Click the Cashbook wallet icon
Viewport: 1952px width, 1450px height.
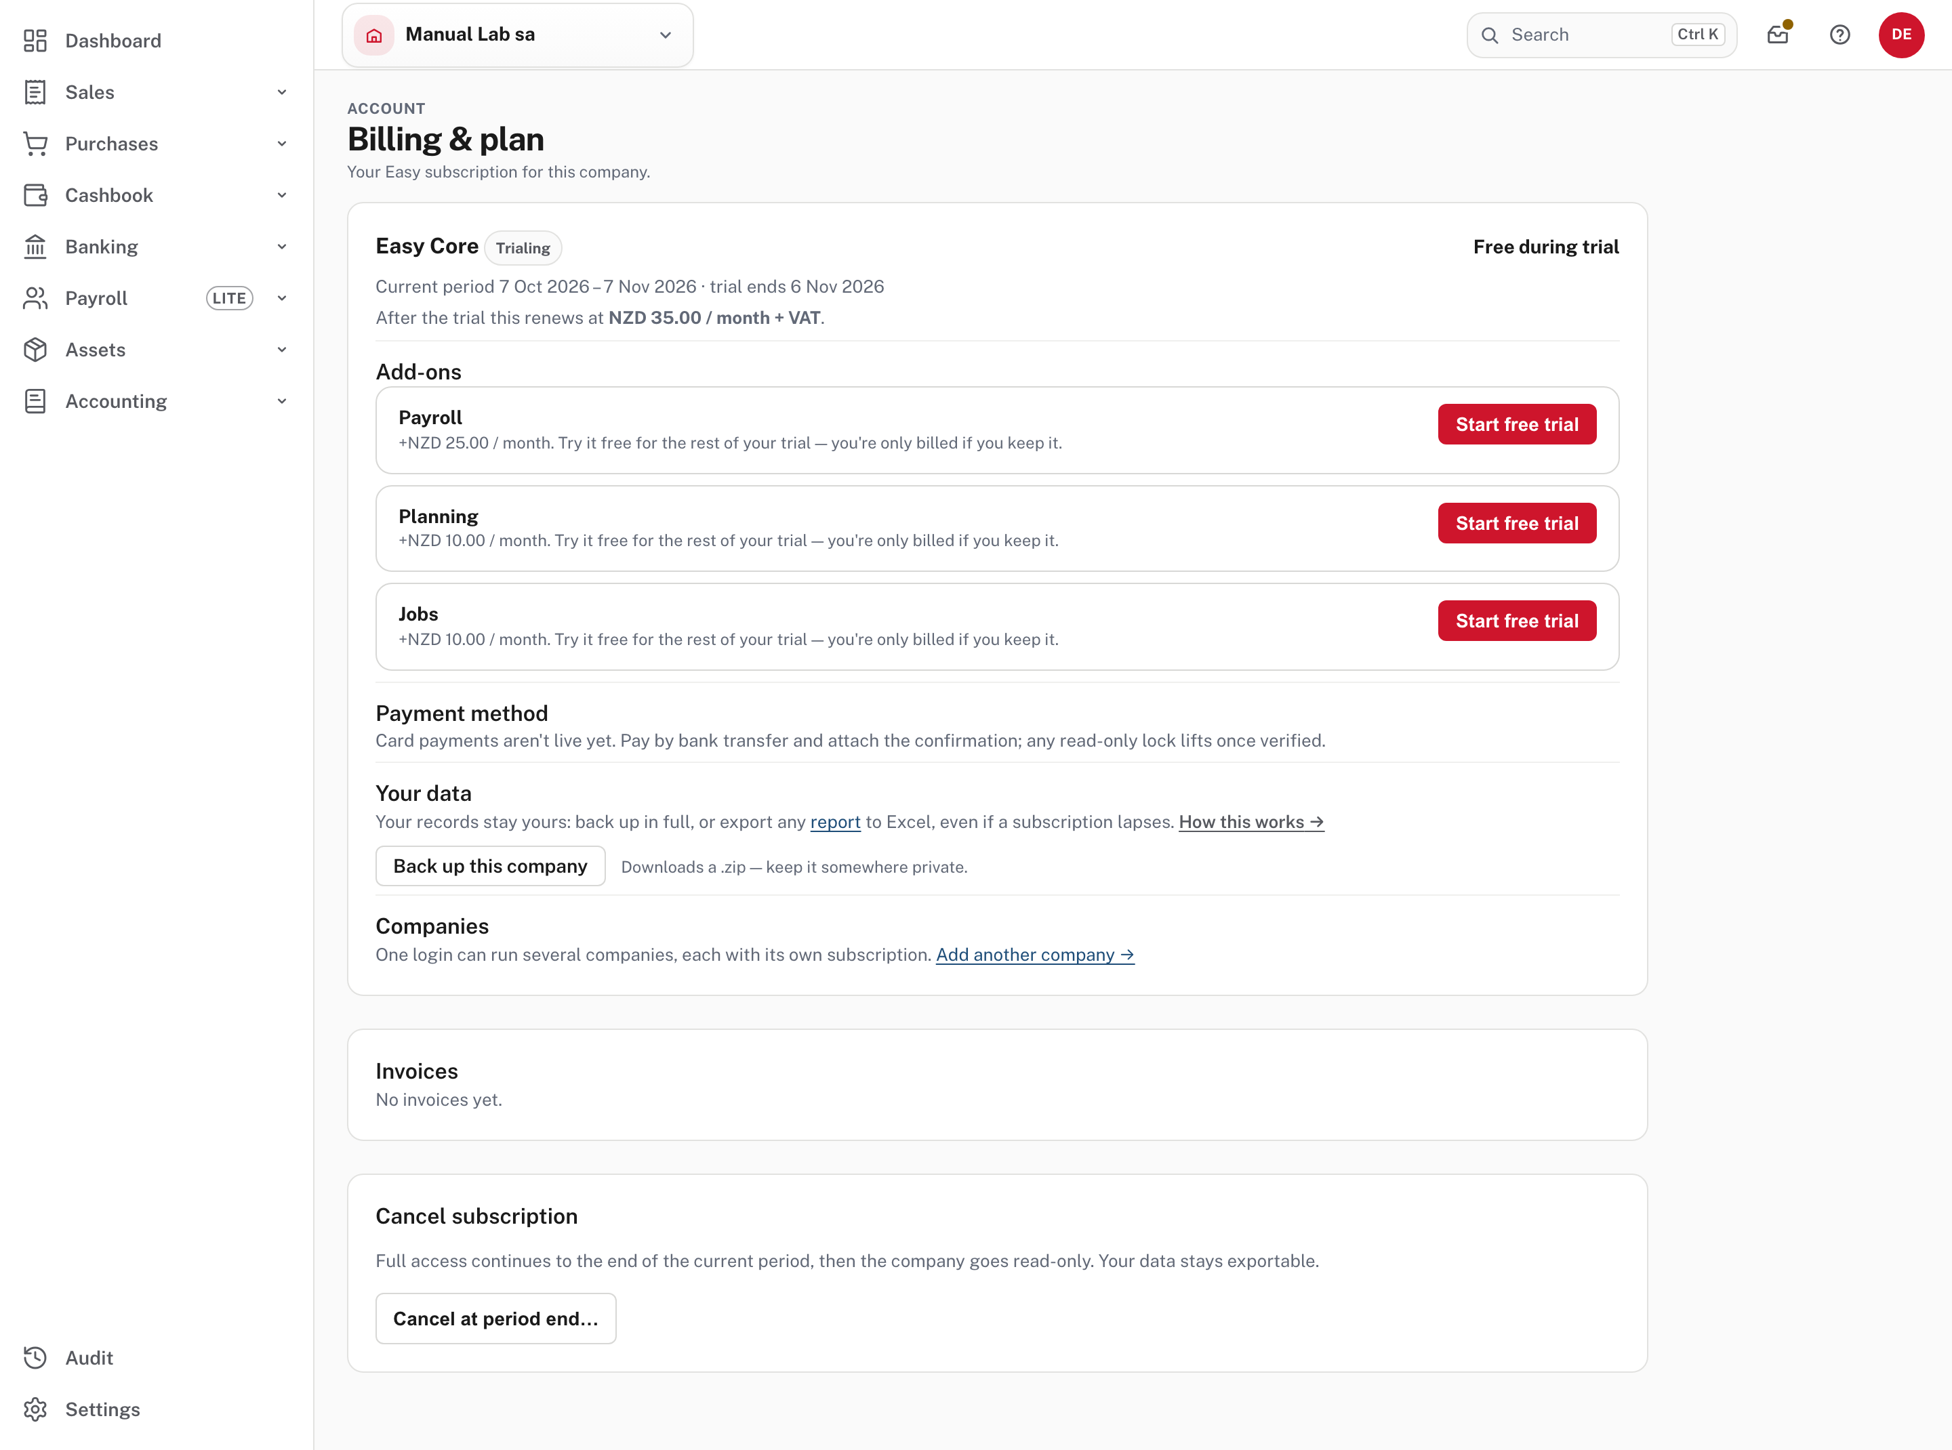[35, 195]
